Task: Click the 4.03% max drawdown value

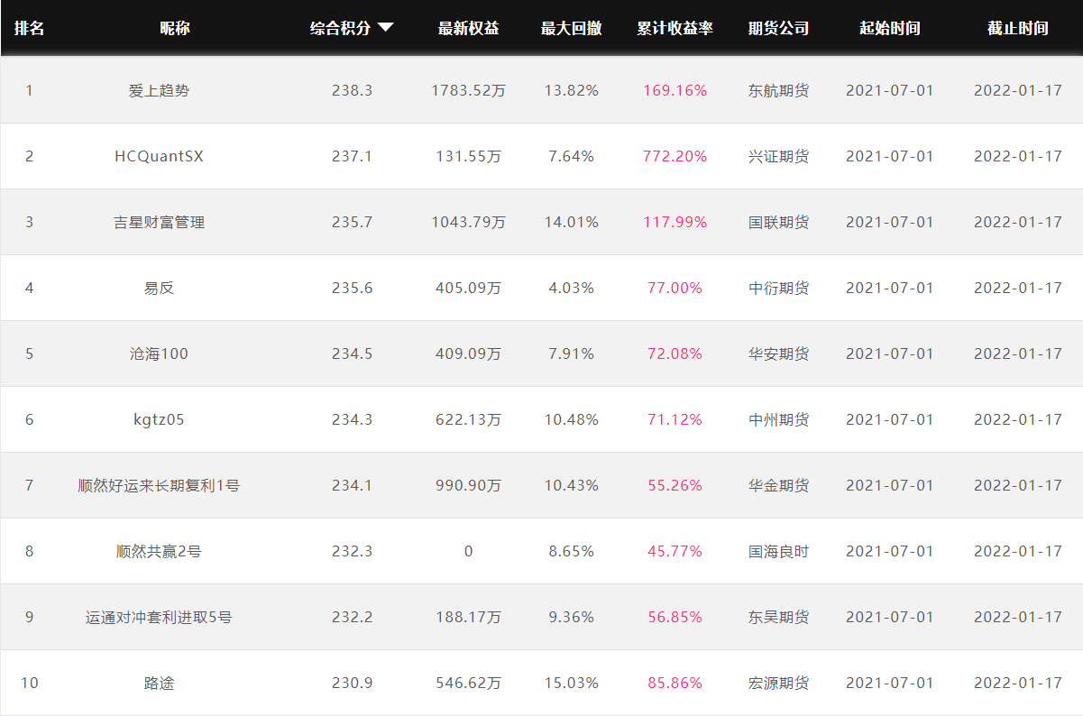Action: pyautogui.click(x=571, y=288)
